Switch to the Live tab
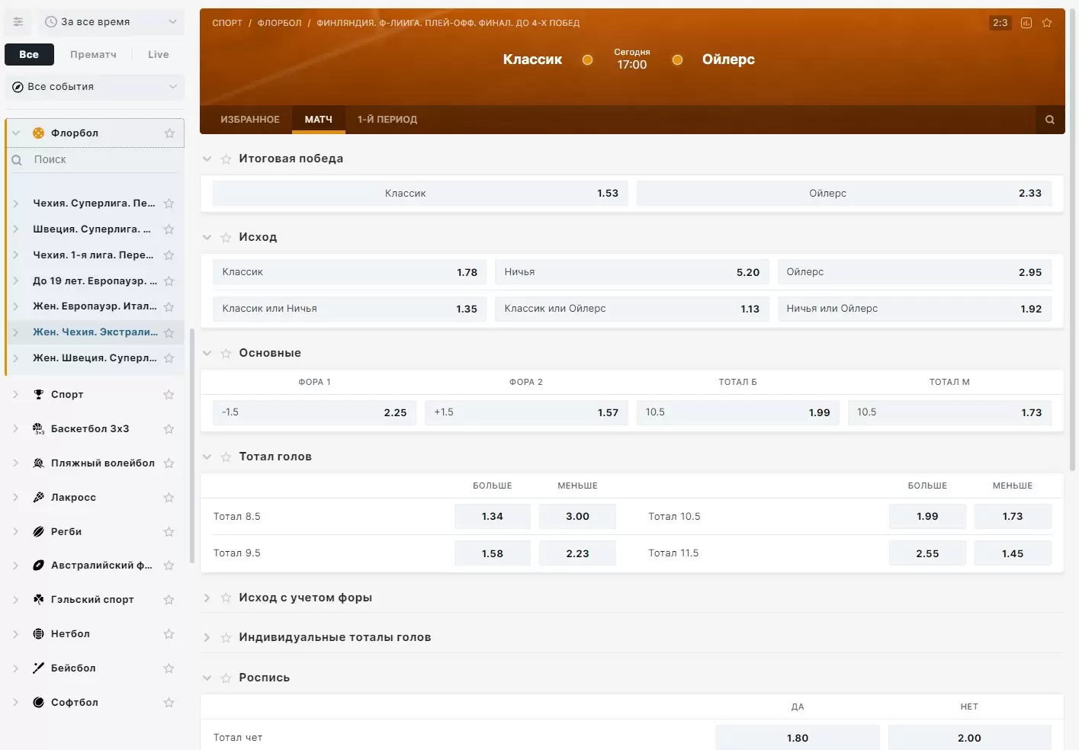Viewport: 1079px width, 750px height. point(159,55)
